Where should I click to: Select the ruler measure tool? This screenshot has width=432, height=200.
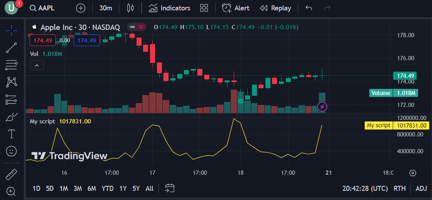coord(12,174)
